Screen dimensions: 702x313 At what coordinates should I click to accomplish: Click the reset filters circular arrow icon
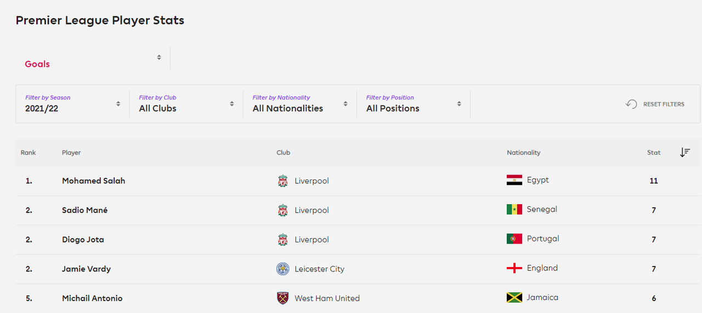(631, 104)
